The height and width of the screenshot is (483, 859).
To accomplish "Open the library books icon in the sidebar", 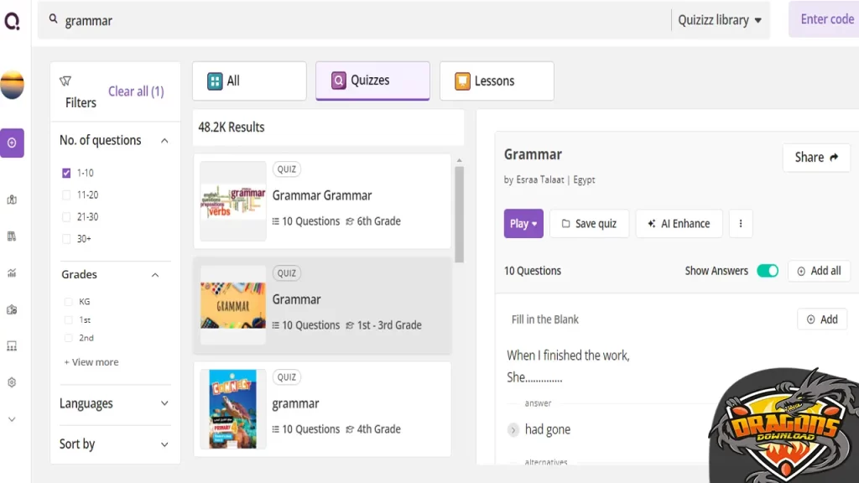I will (12, 236).
